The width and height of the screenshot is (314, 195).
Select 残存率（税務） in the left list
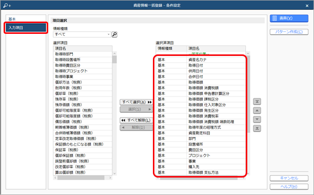tap(83, 99)
